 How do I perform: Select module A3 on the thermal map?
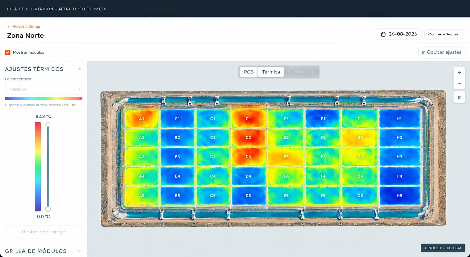[142, 157]
